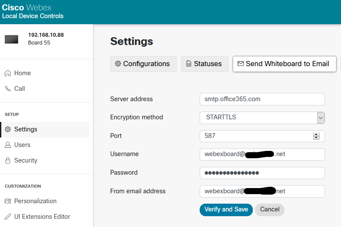
Task: Click the Password field
Action: (262, 173)
